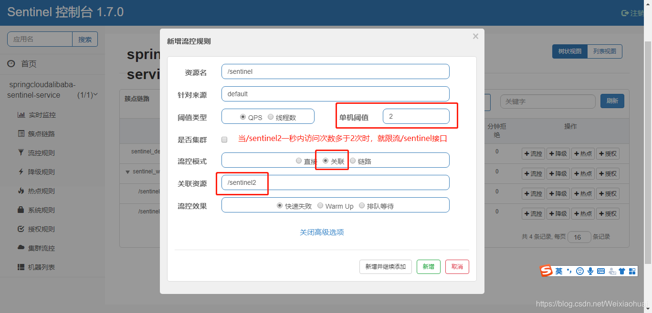Focus the 应用名 search field
This screenshot has height=313, width=652.
pyautogui.click(x=40, y=40)
